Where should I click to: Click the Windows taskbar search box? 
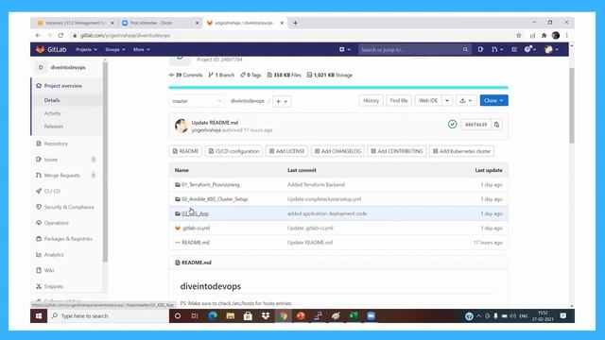click(x=108, y=315)
